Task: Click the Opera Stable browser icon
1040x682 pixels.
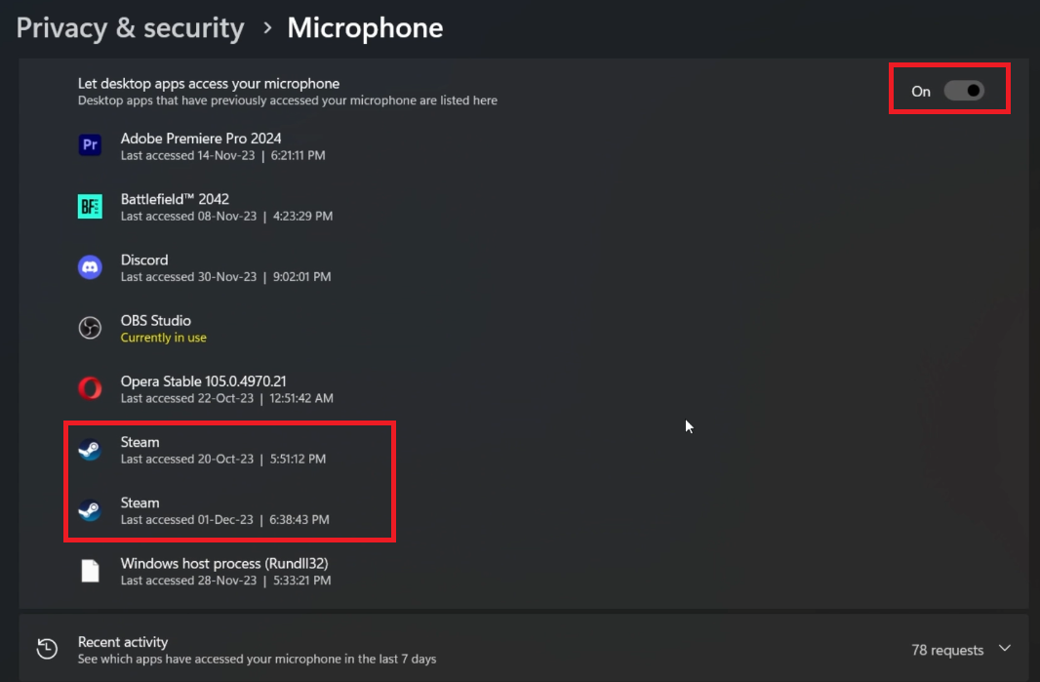Action: coord(90,388)
